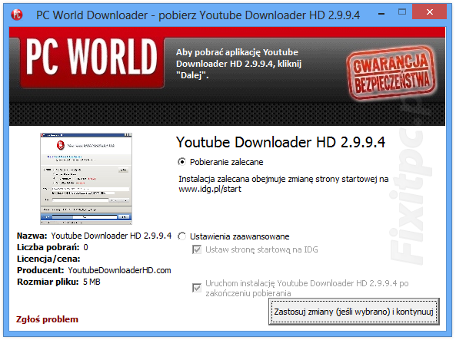Close the PC World Downloader window
456x340 pixels.
(x=430, y=12)
